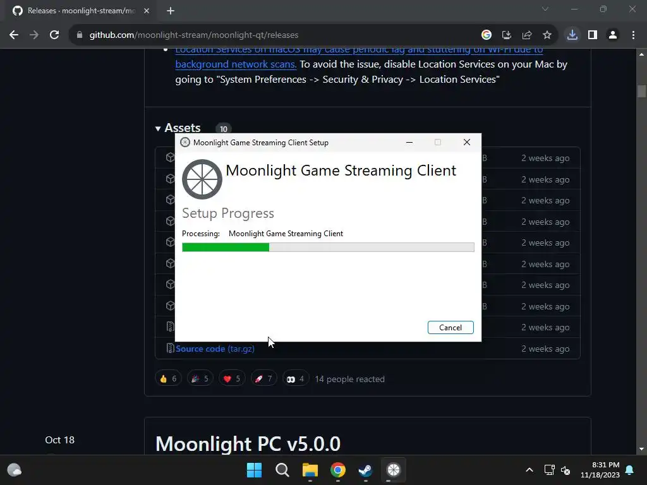Viewport: 647px width, 485px height.
Task: Click the page vertical scrollbar thumb
Action: [x=641, y=91]
